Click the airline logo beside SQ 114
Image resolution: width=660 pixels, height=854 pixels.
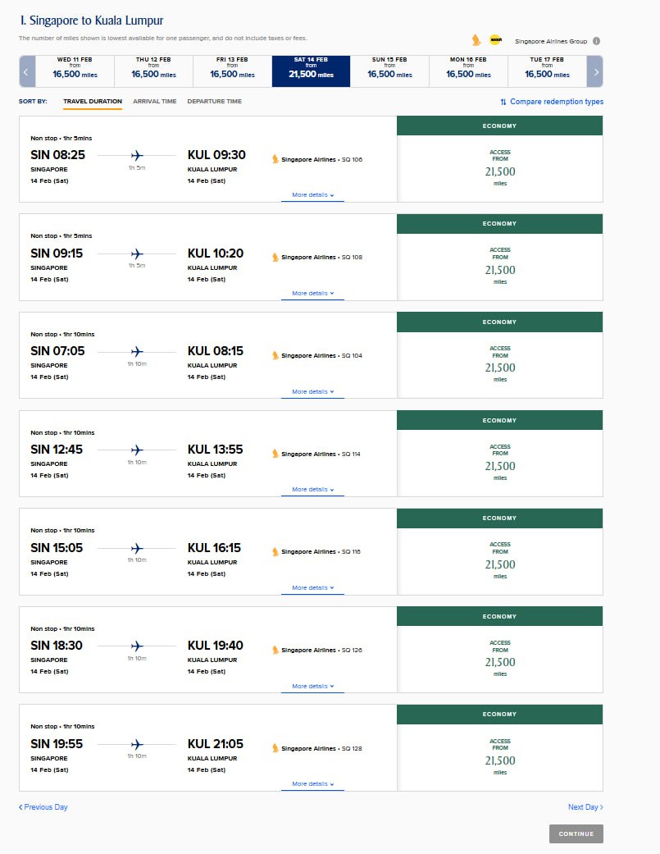tap(275, 454)
